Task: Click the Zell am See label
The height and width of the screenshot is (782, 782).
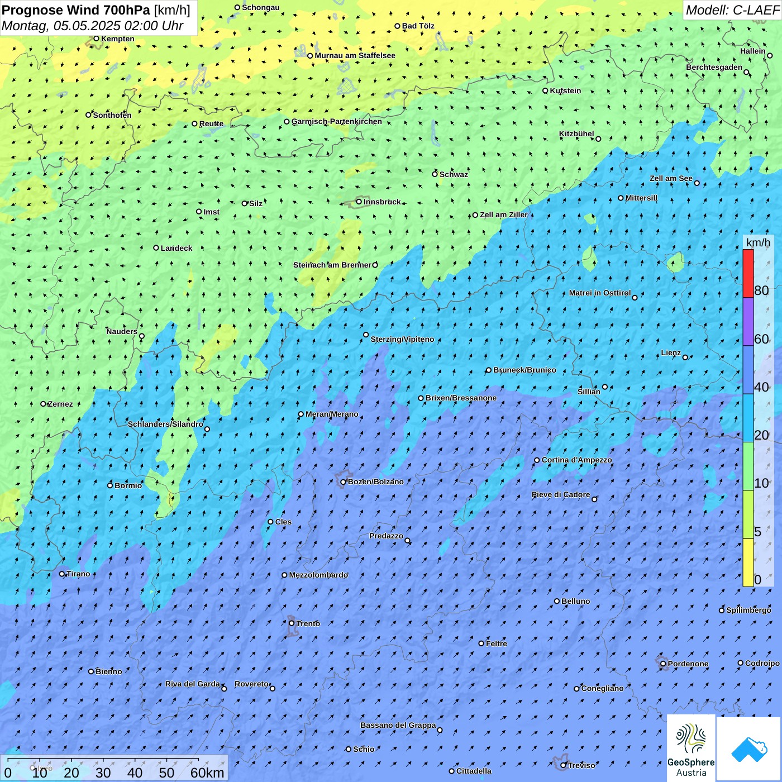Action: (x=671, y=178)
